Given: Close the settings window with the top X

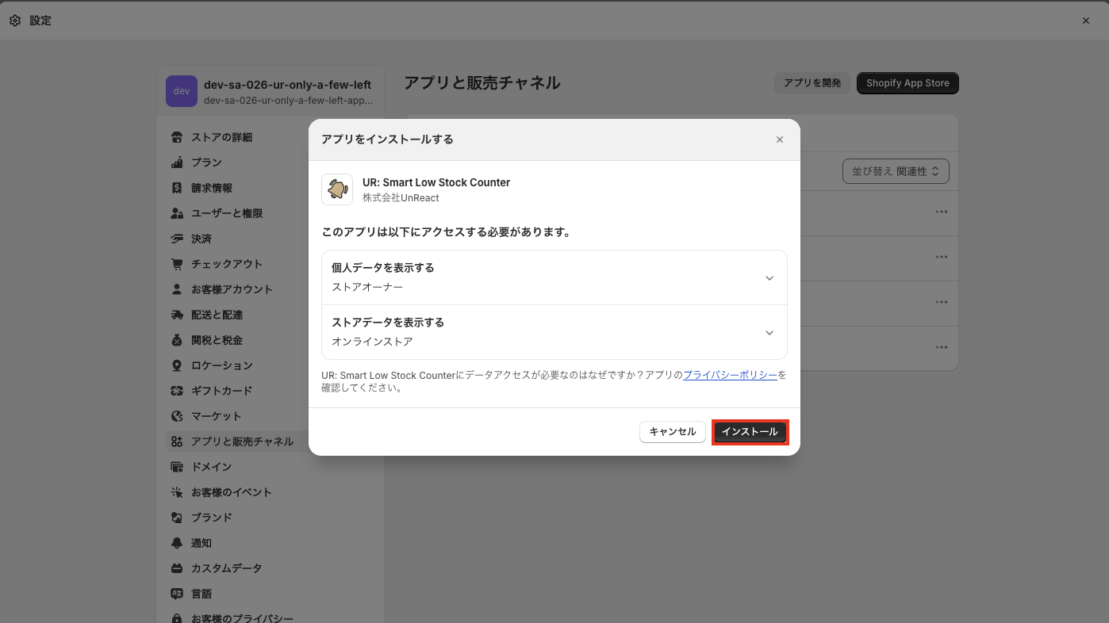Looking at the screenshot, I should (x=1086, y=21).
